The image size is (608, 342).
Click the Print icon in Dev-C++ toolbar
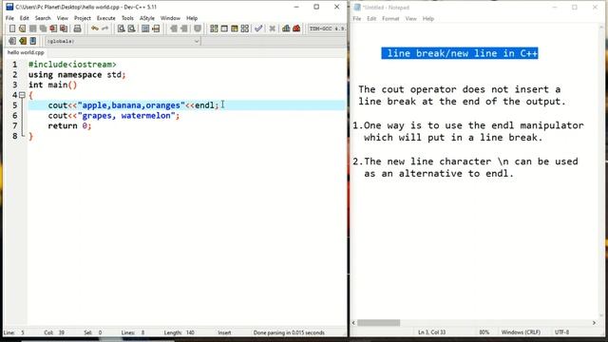pyautogui.click(x=78, y=28)
